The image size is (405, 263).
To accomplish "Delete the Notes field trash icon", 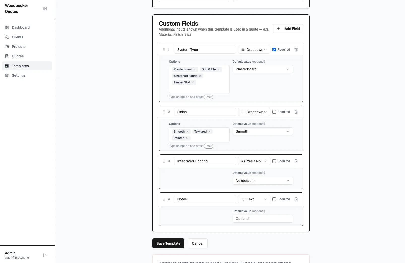I will (x=296, y=199).
